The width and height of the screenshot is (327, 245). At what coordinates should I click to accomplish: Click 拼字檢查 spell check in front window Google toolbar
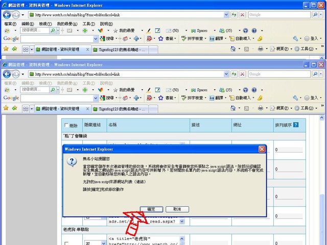coord(192,98)
